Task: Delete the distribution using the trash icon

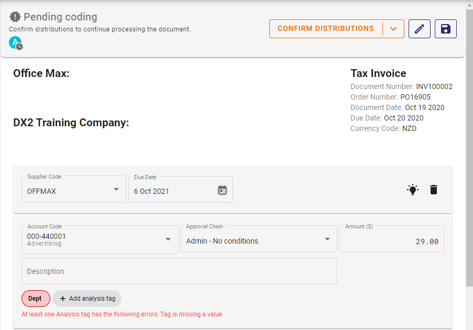Action: point(434,190)
